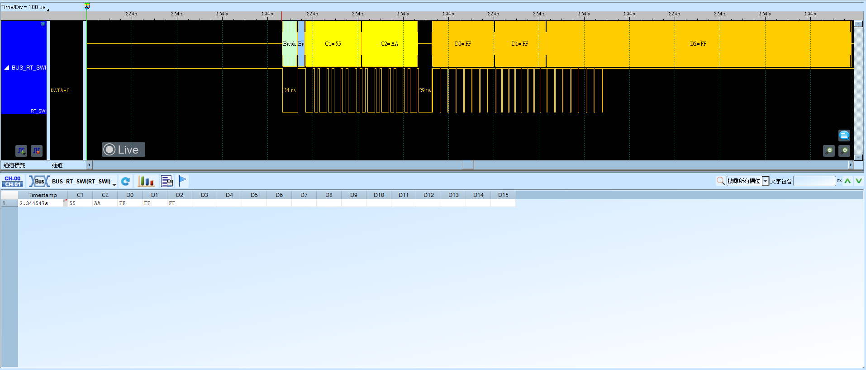Click the CH-00/CH-01 channel selector icon
The width and height of the screenshot is (866, 370).
[x=13, y=181]
